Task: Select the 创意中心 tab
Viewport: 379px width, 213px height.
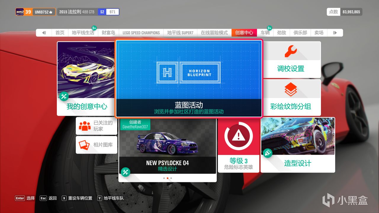Action: 244,33
